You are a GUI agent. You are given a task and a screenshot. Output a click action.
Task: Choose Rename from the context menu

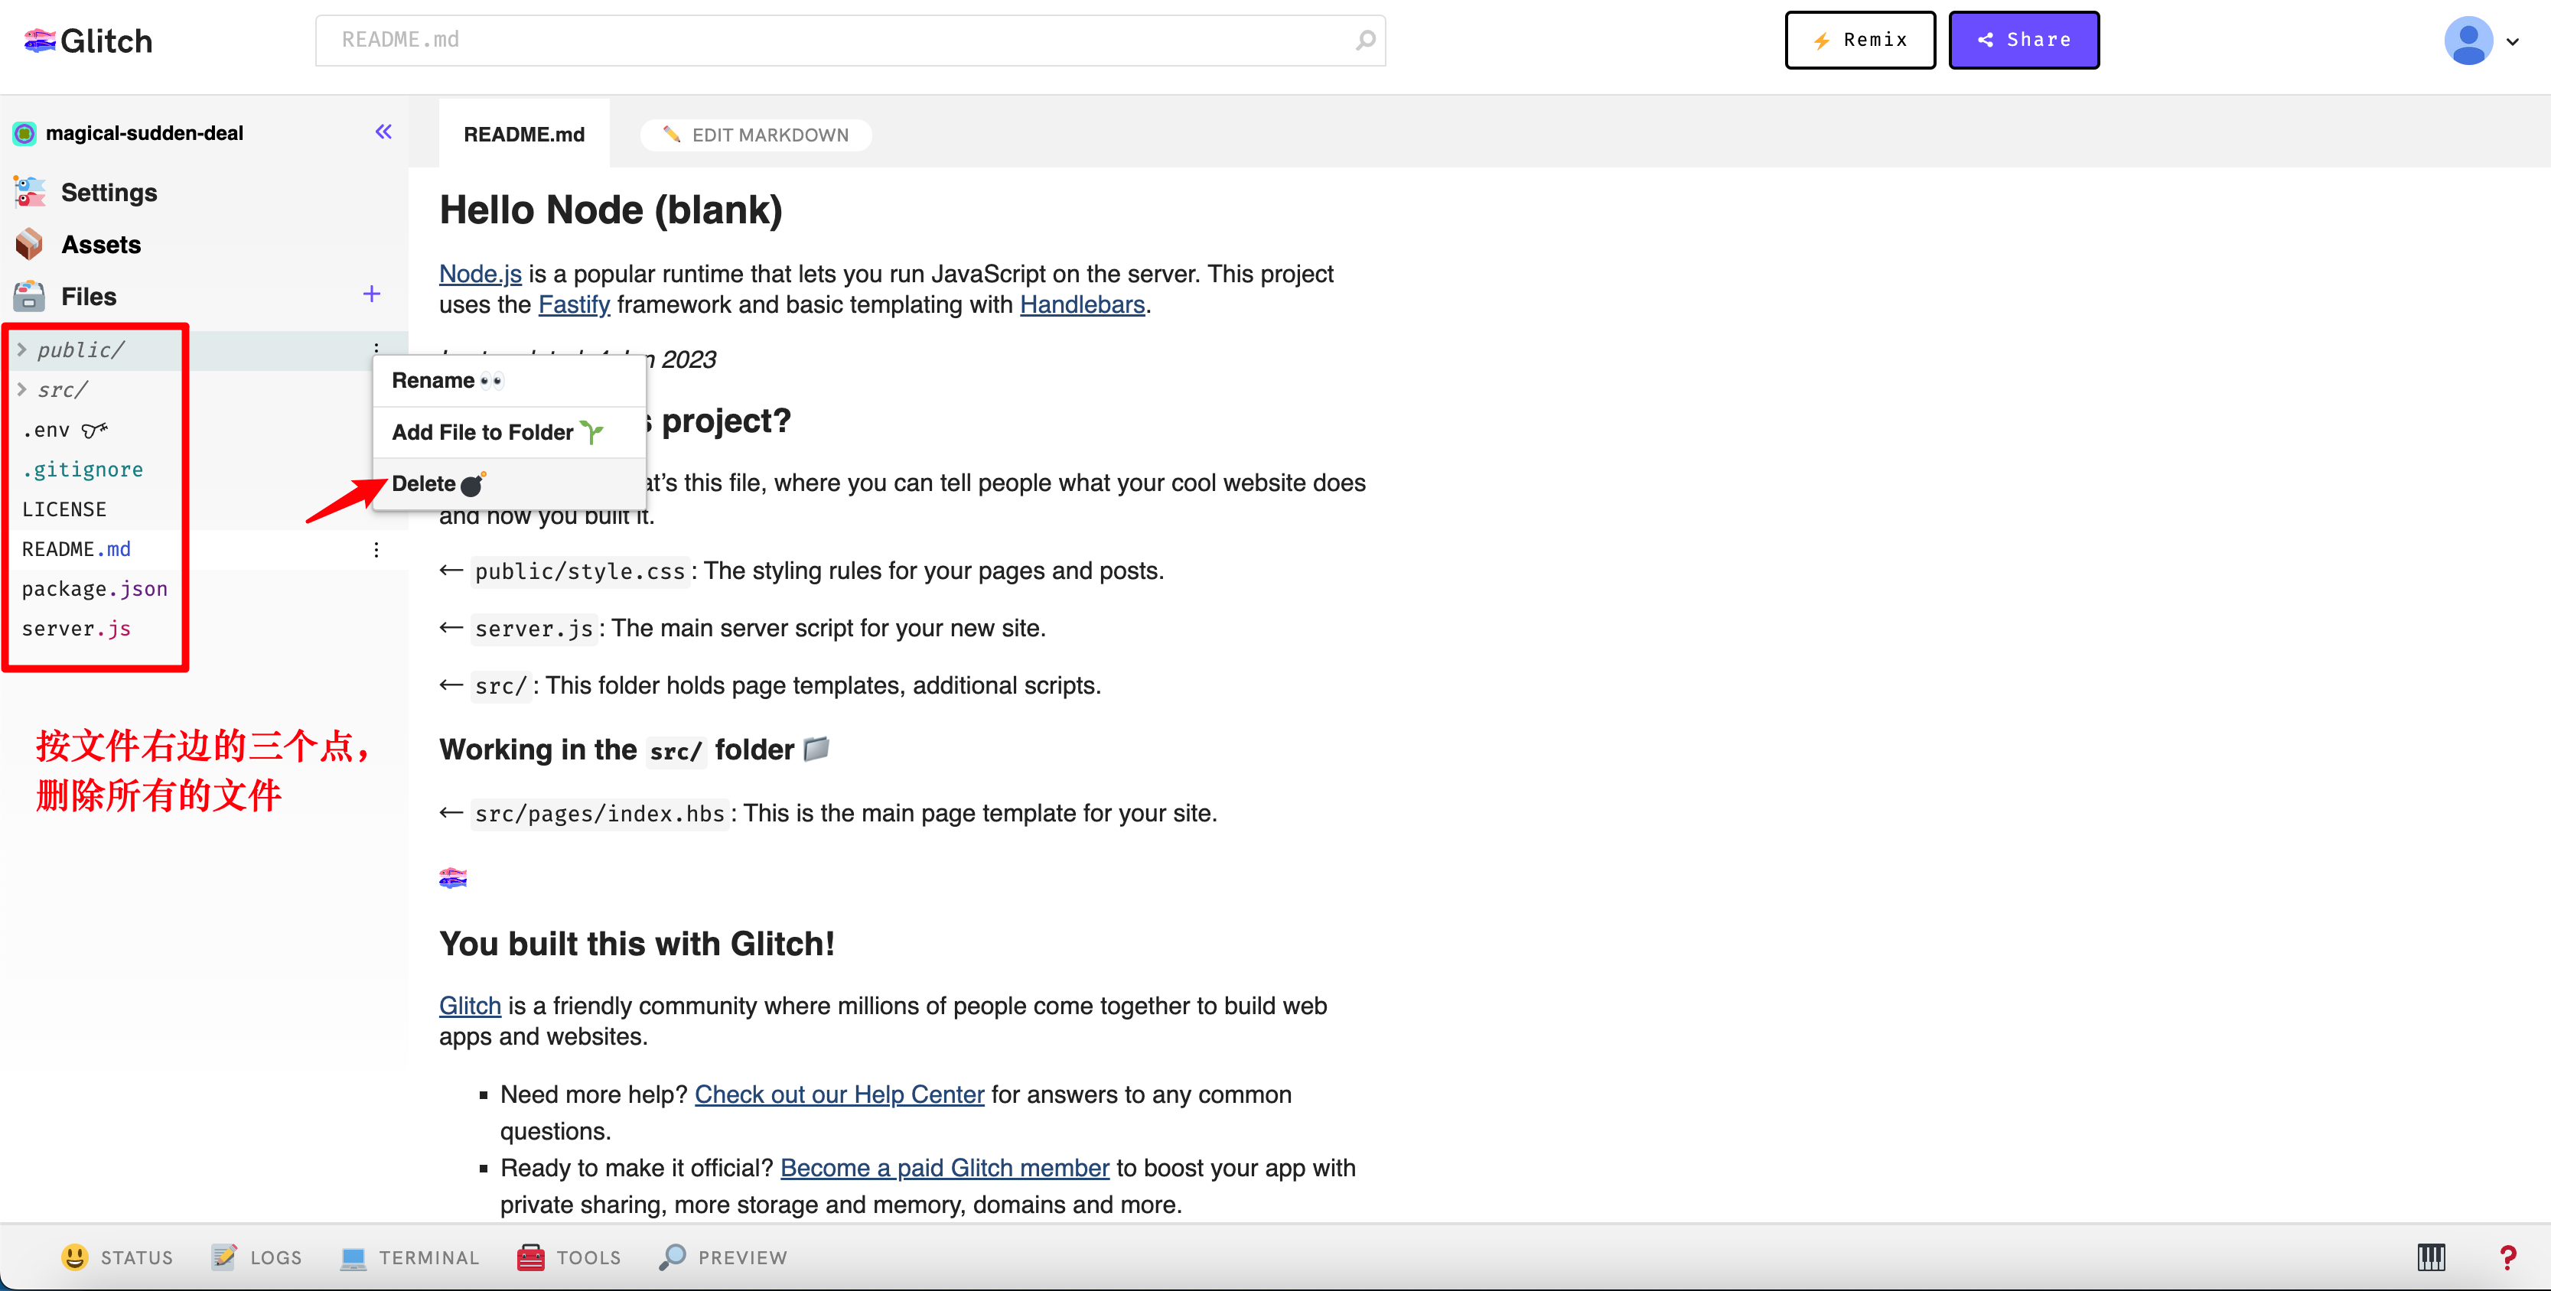509,380
